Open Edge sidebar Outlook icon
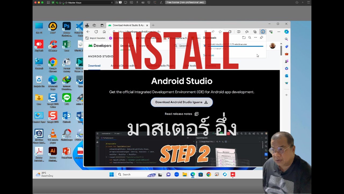The image size is (344, 194). pos(286,76)
